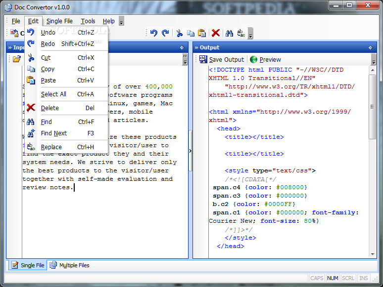Open edit toolbar overflow dropdown arrow
This screenshot has height=287, width=383.
coord(250,34)
